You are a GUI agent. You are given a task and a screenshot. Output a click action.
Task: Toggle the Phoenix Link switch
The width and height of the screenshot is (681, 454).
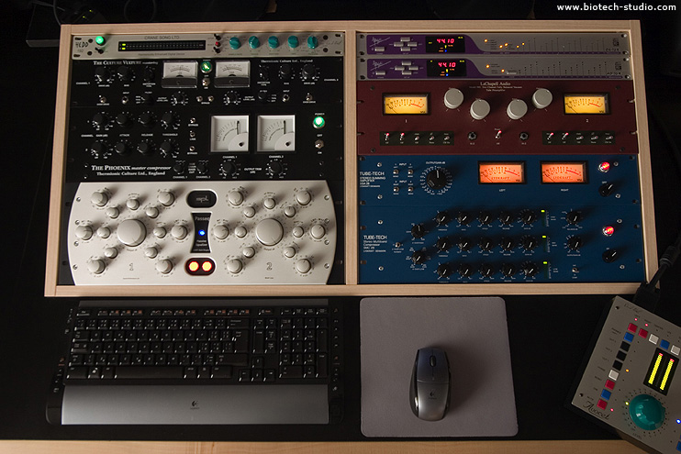pos(192,135)
